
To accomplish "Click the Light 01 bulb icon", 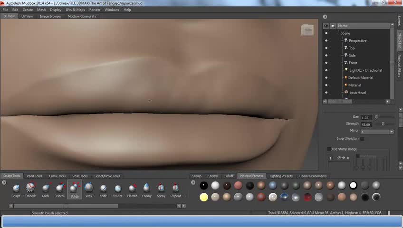I will [346, 70].
